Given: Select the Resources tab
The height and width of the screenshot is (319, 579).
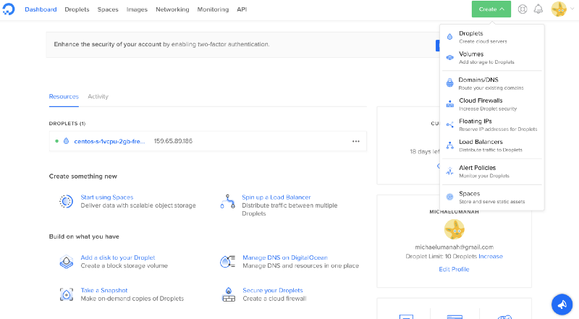Looking at the screenshot, I should pyautogui.click(x=64, y=96).
